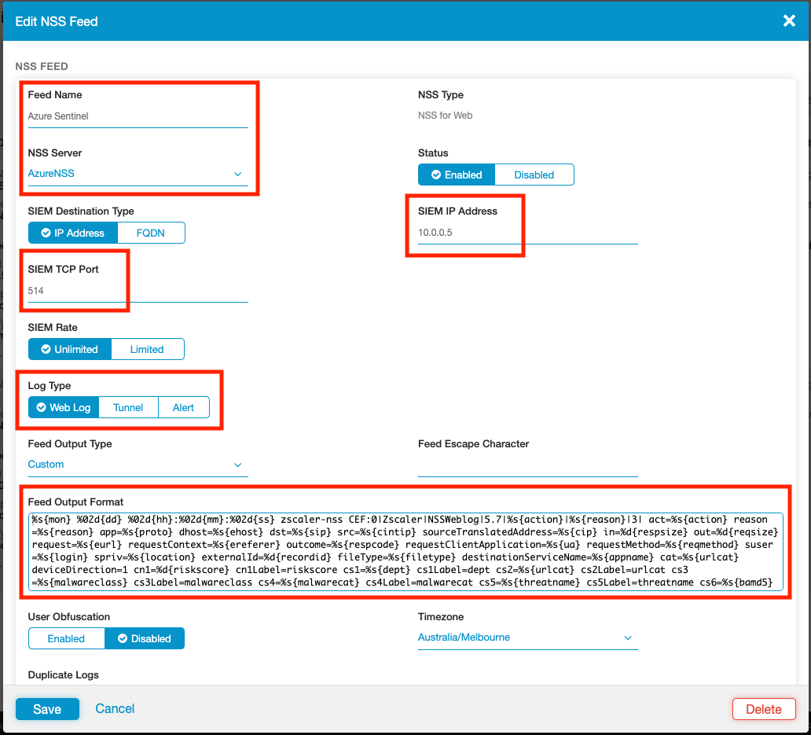The height and width of the screenshot is (735, 811).
Task: Select IP Address destination type
Action: point(73,233)
